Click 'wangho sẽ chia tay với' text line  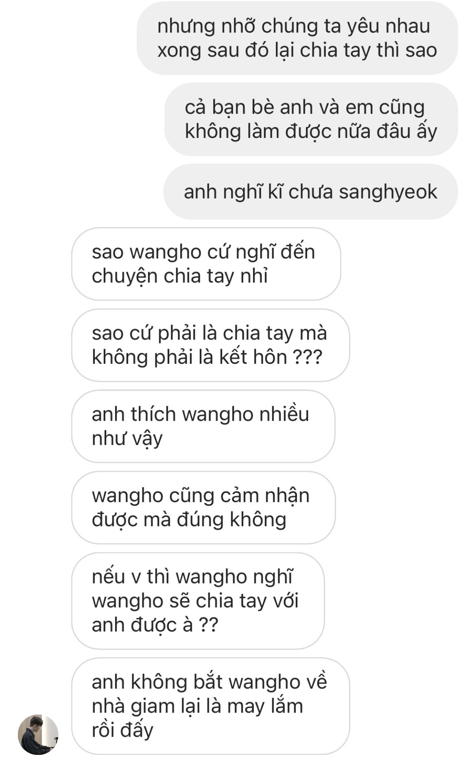195,601
